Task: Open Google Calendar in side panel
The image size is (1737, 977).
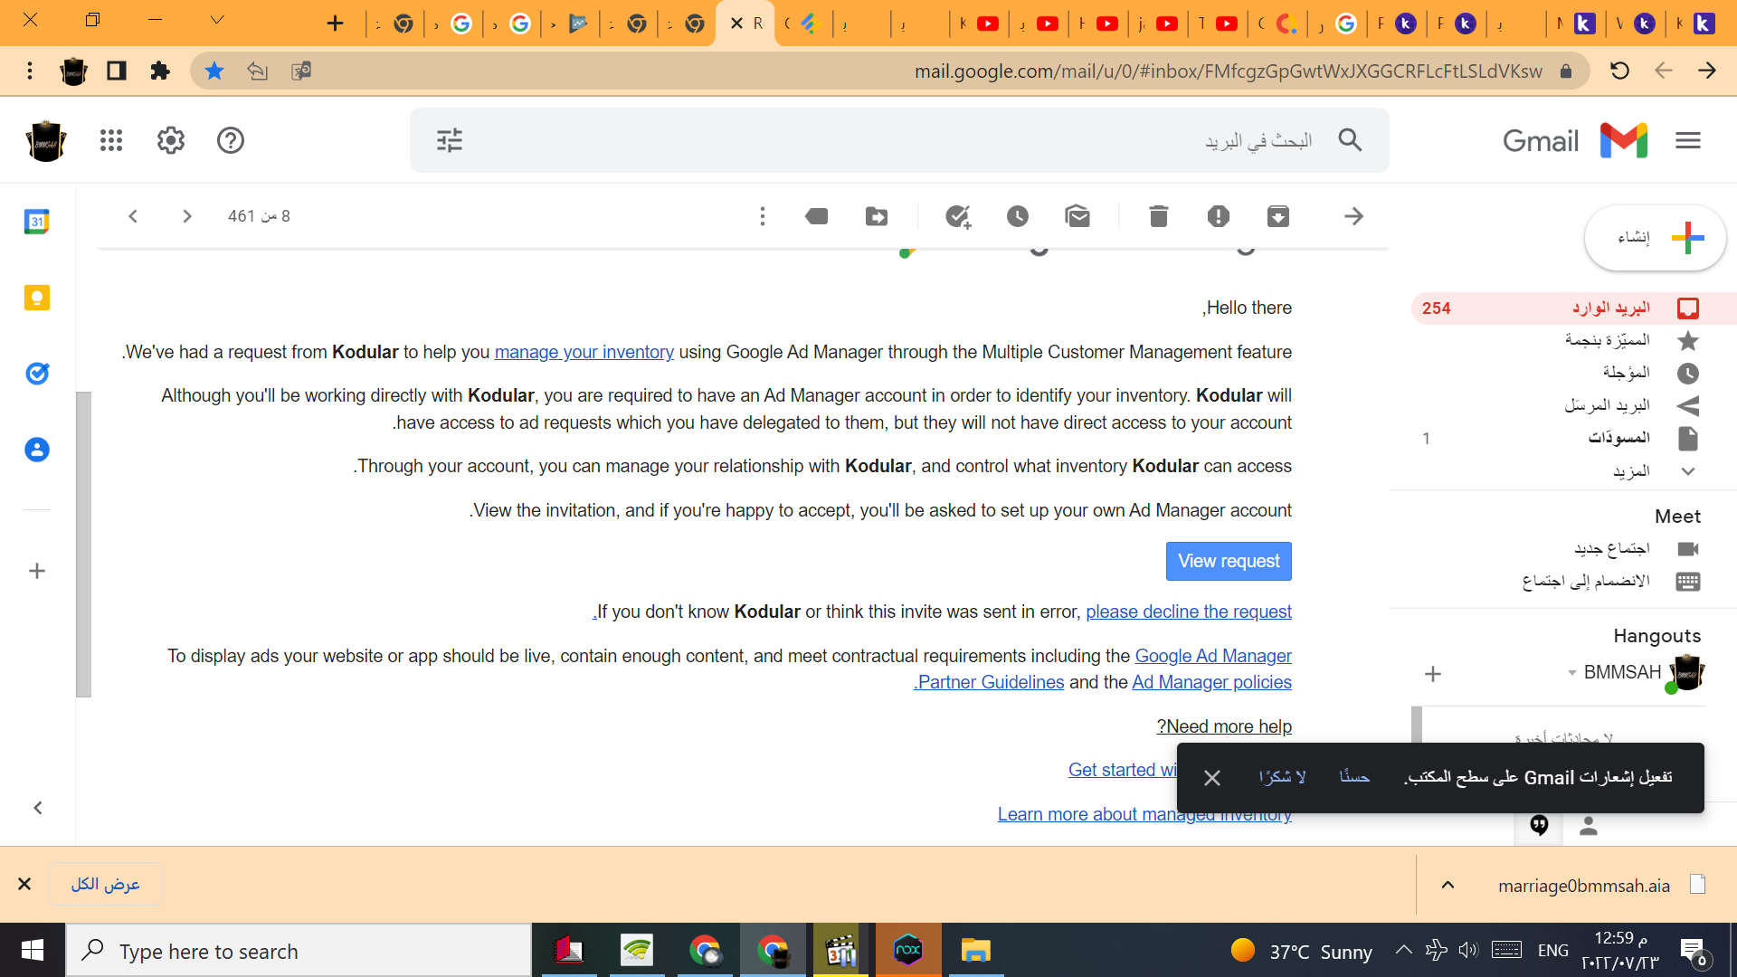Action: (x=37, y=222)
